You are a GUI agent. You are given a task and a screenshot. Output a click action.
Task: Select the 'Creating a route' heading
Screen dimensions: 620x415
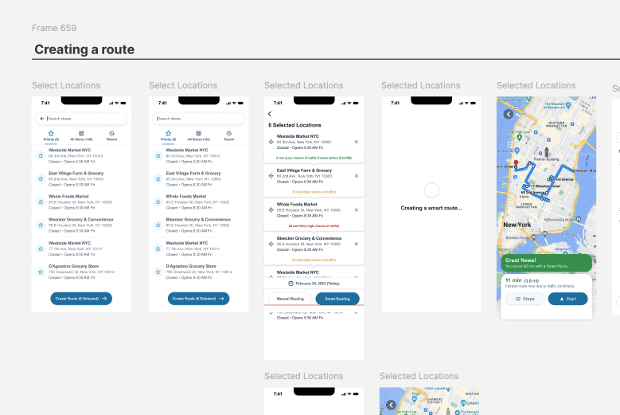(x=84, y=49)
